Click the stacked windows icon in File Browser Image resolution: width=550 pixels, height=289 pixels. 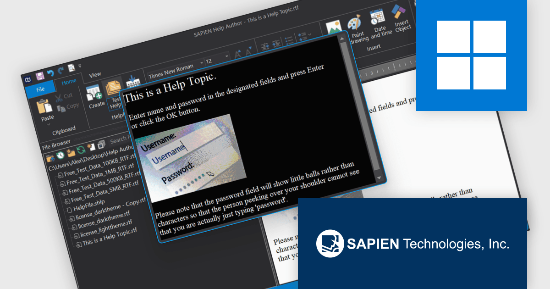101,144
